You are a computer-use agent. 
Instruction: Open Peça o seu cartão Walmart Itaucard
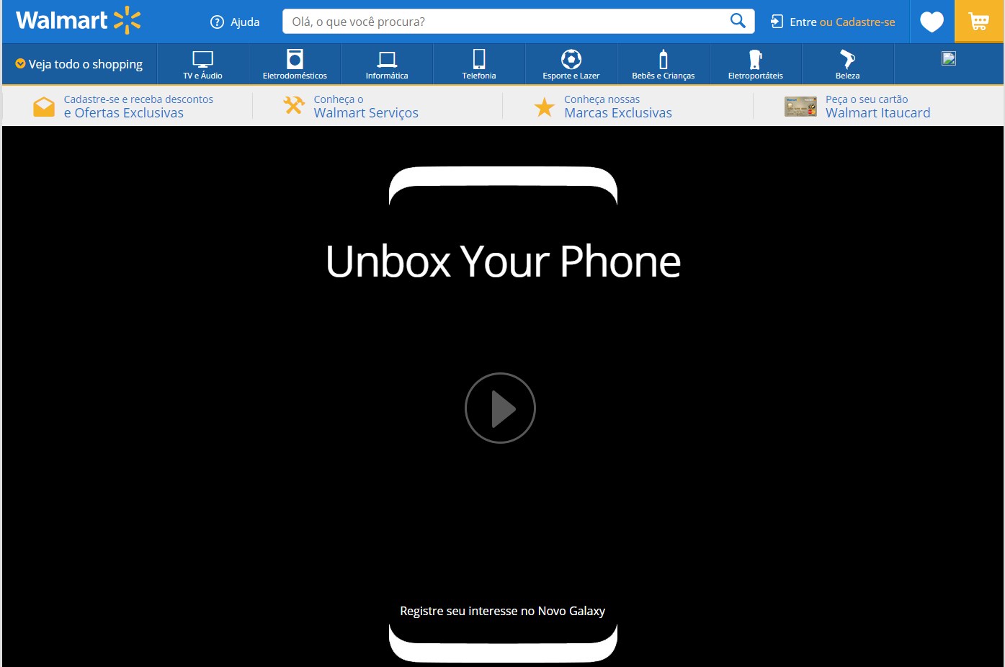click(x=877, y=106)
